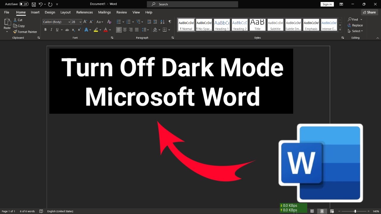Image resolution: width=381 pixels, height=214 pixels.
Task: Apply the Heading 1 style
Action: coord(222,25)
